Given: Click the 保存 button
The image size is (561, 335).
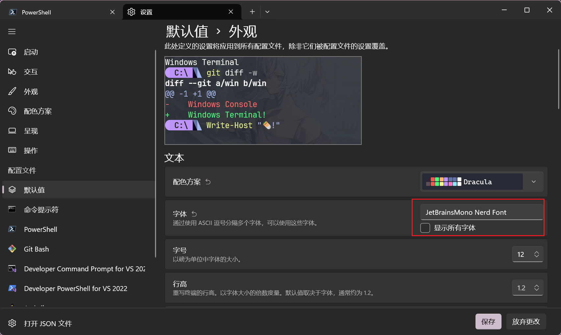Looking at the screenshot, I should point(488,322).
